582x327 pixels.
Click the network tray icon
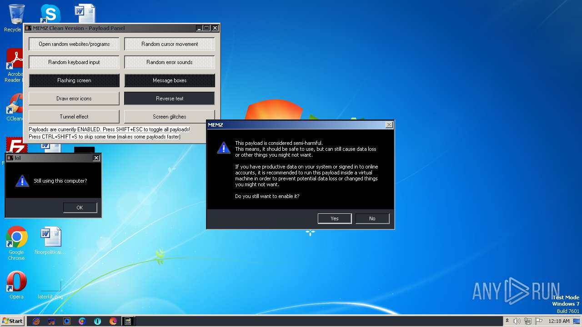(528, 321)
